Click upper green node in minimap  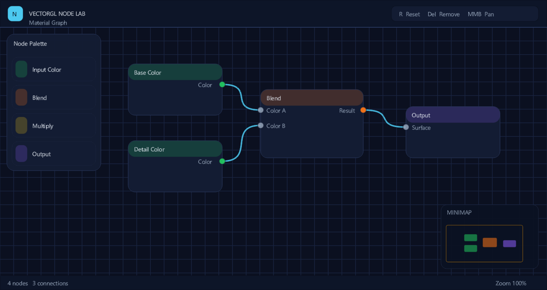pyautogui.click(x=471, y=238)
